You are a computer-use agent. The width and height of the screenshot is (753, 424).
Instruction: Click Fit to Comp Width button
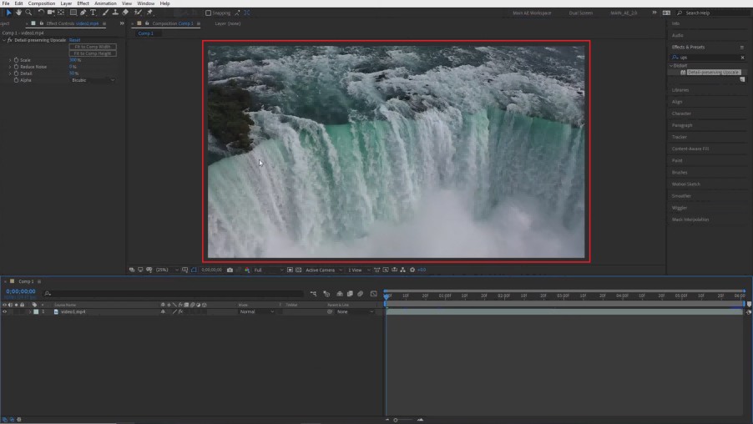[x=93, y=47]
